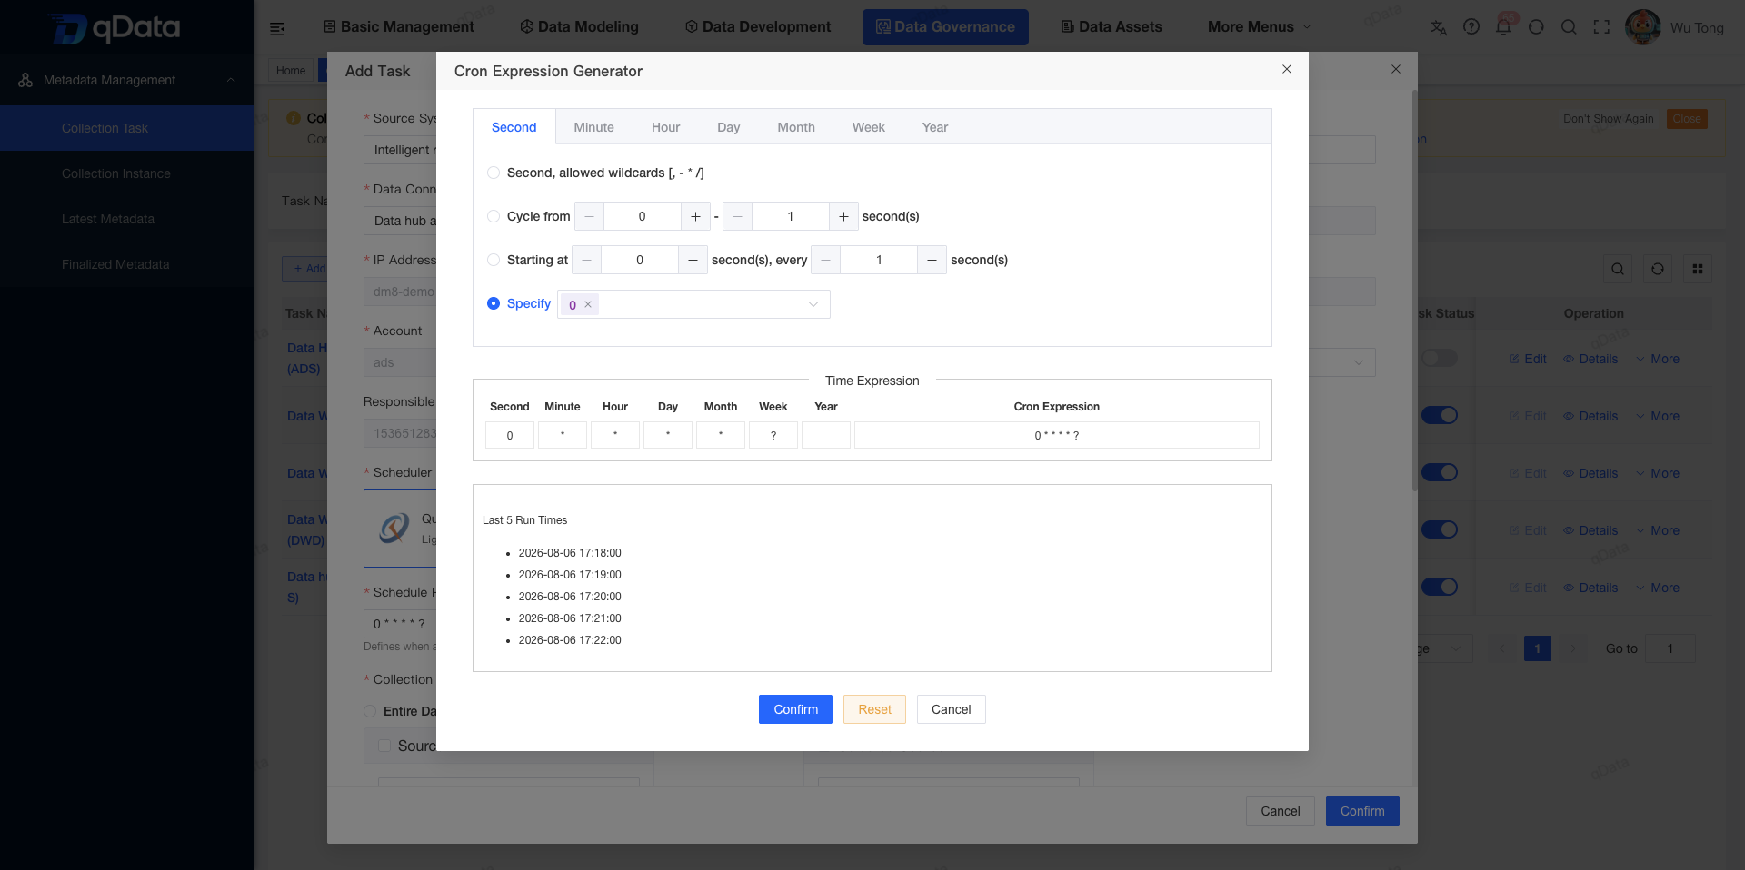Switch to the Year tab
This screenshot has width=1745, height=870.
point(934,127)
